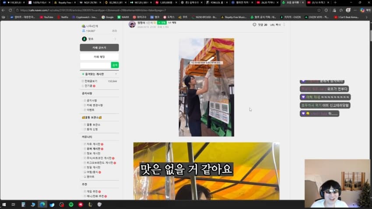Click the page vertical scrollbar thumb
The image size is (372, 209).
371,35
